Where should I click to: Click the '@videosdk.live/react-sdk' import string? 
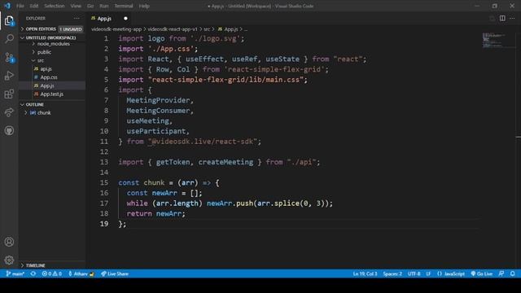coord(203,142)
